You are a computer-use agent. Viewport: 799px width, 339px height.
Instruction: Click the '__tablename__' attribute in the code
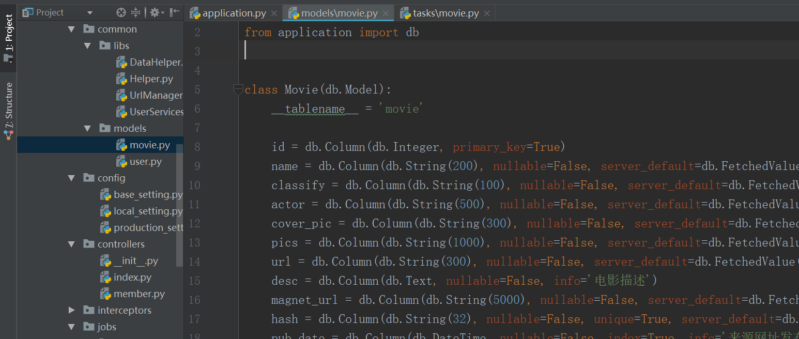(315, 109)
